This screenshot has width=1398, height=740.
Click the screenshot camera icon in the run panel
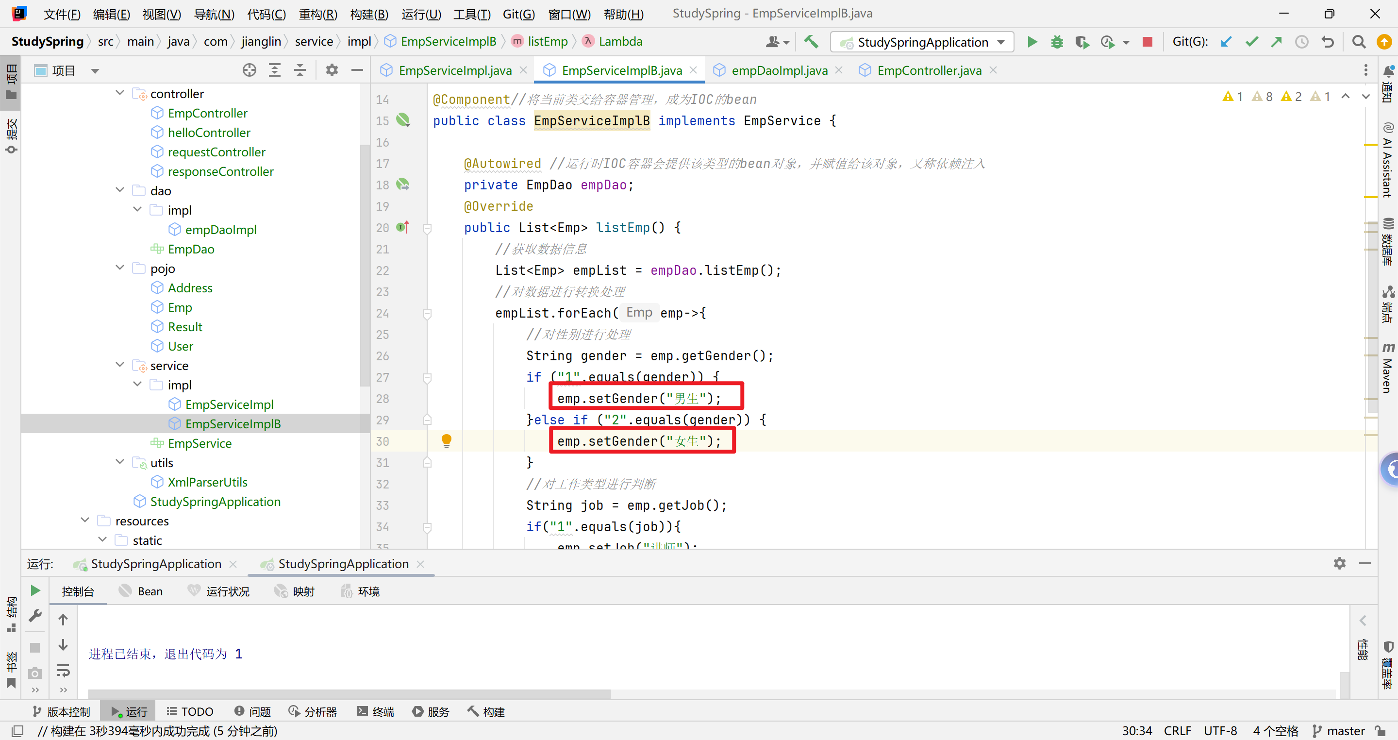point(35,673)
